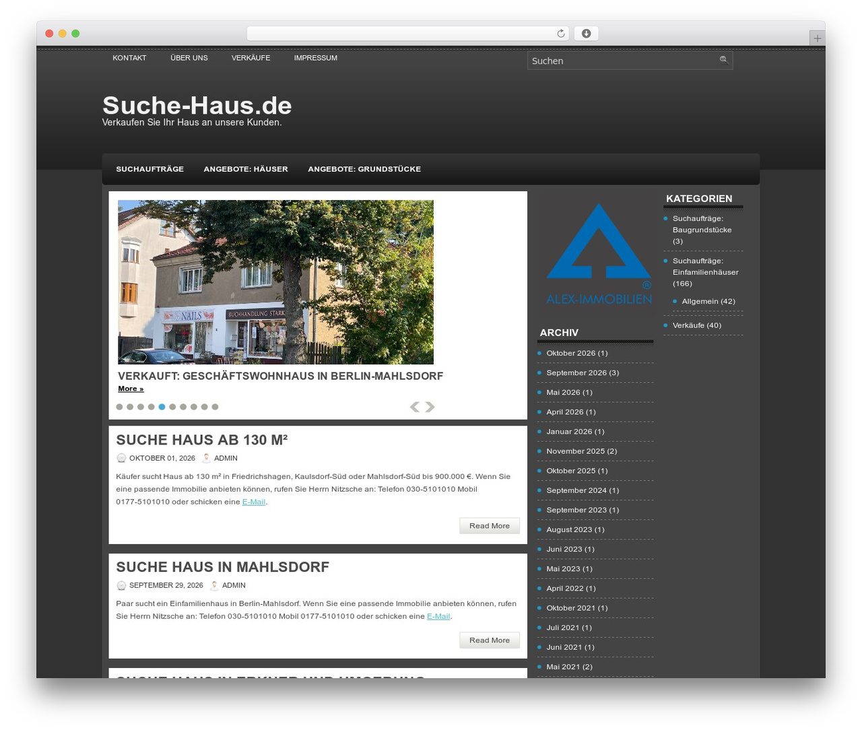
Task: Click Read More under Suche Haus ab 130 m²
Action: 490,526
